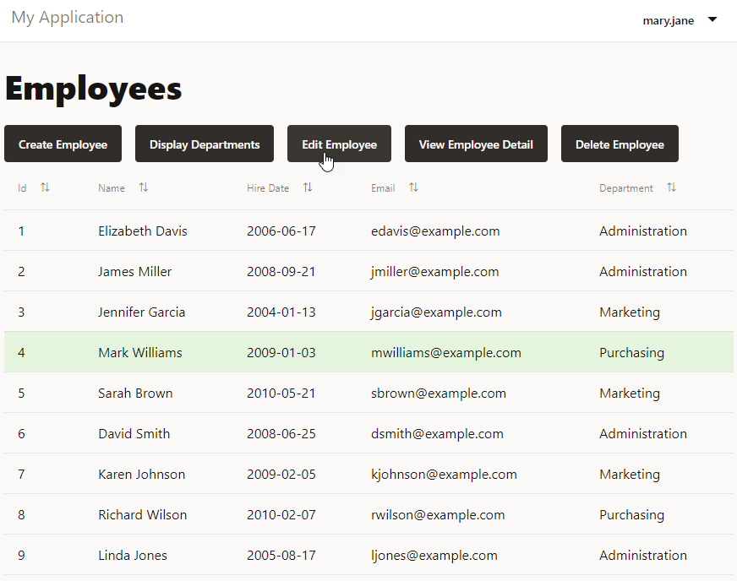Click Mark Williams's email address
The height and width of the screenshot is (581, 737).
[x=445, y=352]
